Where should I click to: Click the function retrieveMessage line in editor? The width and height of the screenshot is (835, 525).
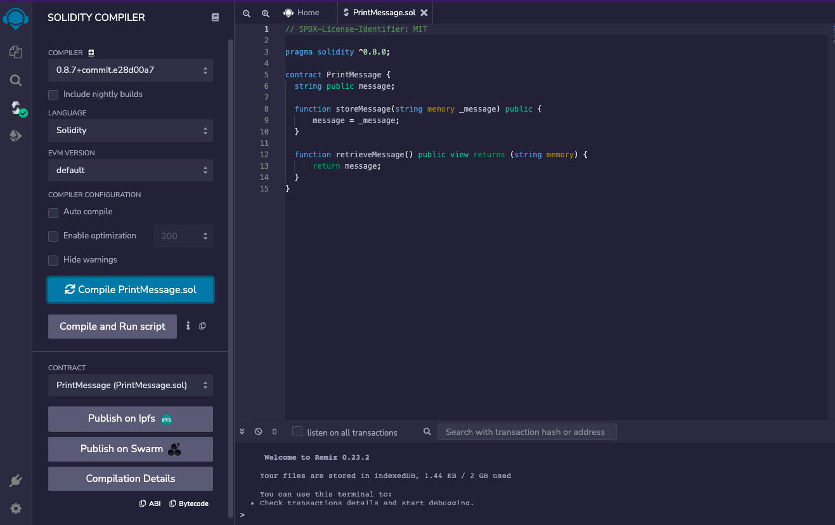point(441,155)
